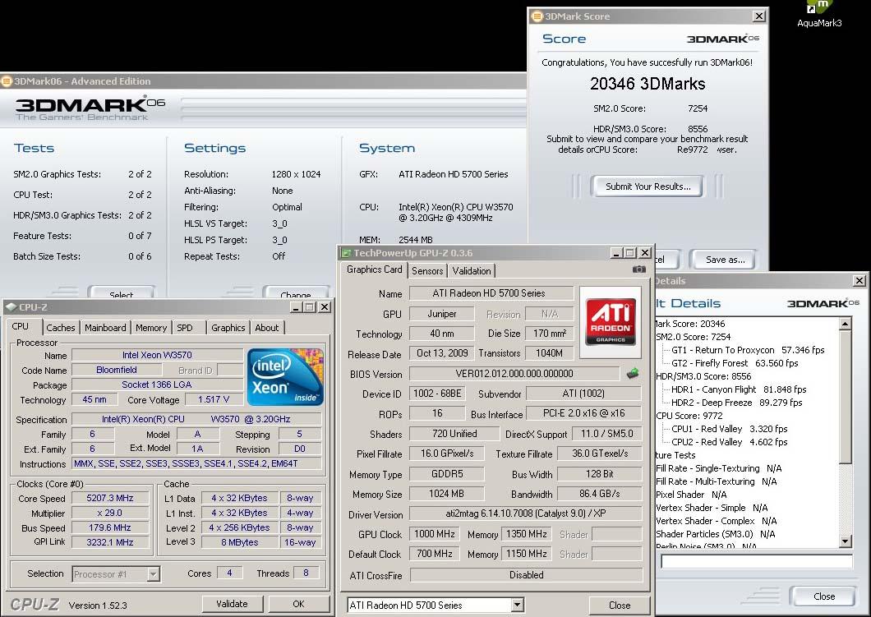Switch to the Sensors tab in GPU-Z
The height and width of the screenshot is (617, 871).
427,271
